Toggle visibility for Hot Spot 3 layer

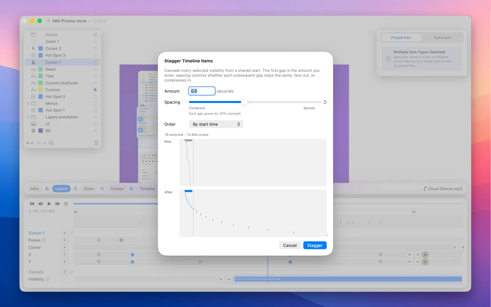point(95,55)
